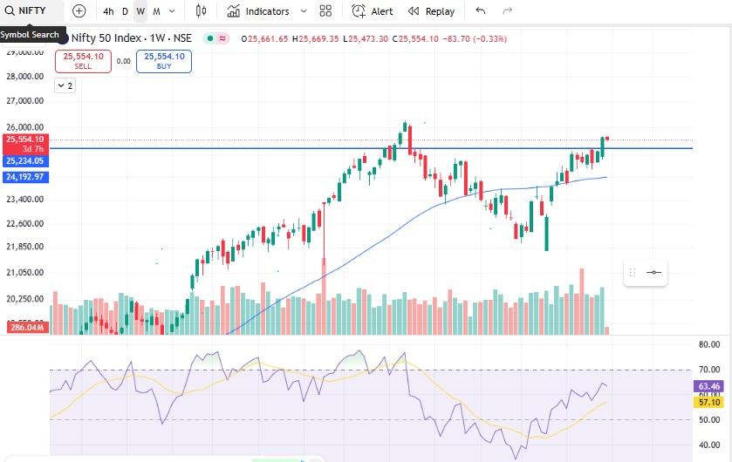Expand the timeframe dropdown arrow
Screen dimensions: 732x462
[x=172, y=11]
